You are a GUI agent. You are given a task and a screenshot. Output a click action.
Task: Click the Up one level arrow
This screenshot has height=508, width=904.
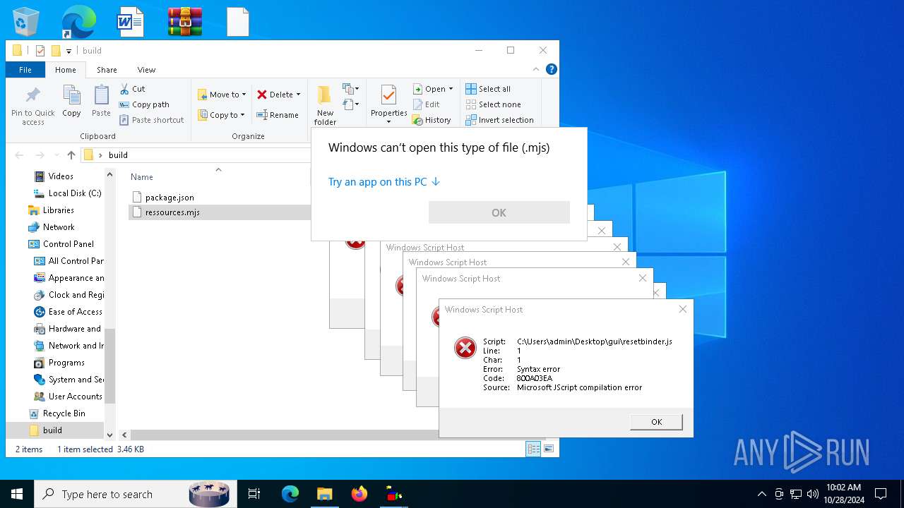pyautogui.click(x=71, y=155)
